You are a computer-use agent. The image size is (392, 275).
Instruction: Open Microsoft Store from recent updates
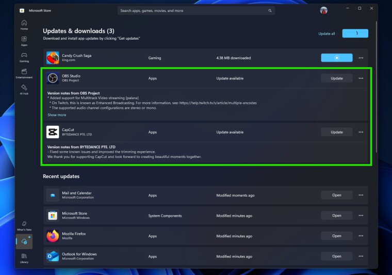[x=337, y=216]
